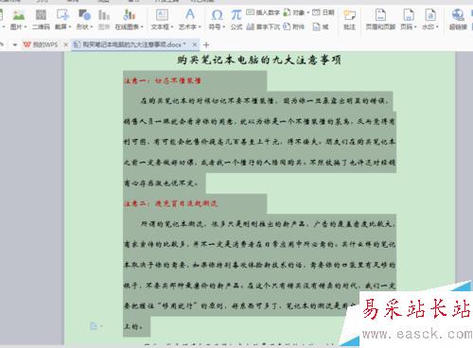This screenshot has width=473, height=348.
Task: Click the greyed 图表 chart icon
Action: [x=104, y=15]
